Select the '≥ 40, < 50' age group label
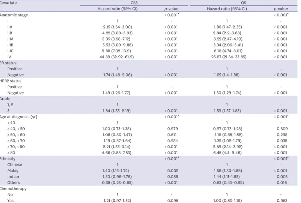 pos(16,129)
